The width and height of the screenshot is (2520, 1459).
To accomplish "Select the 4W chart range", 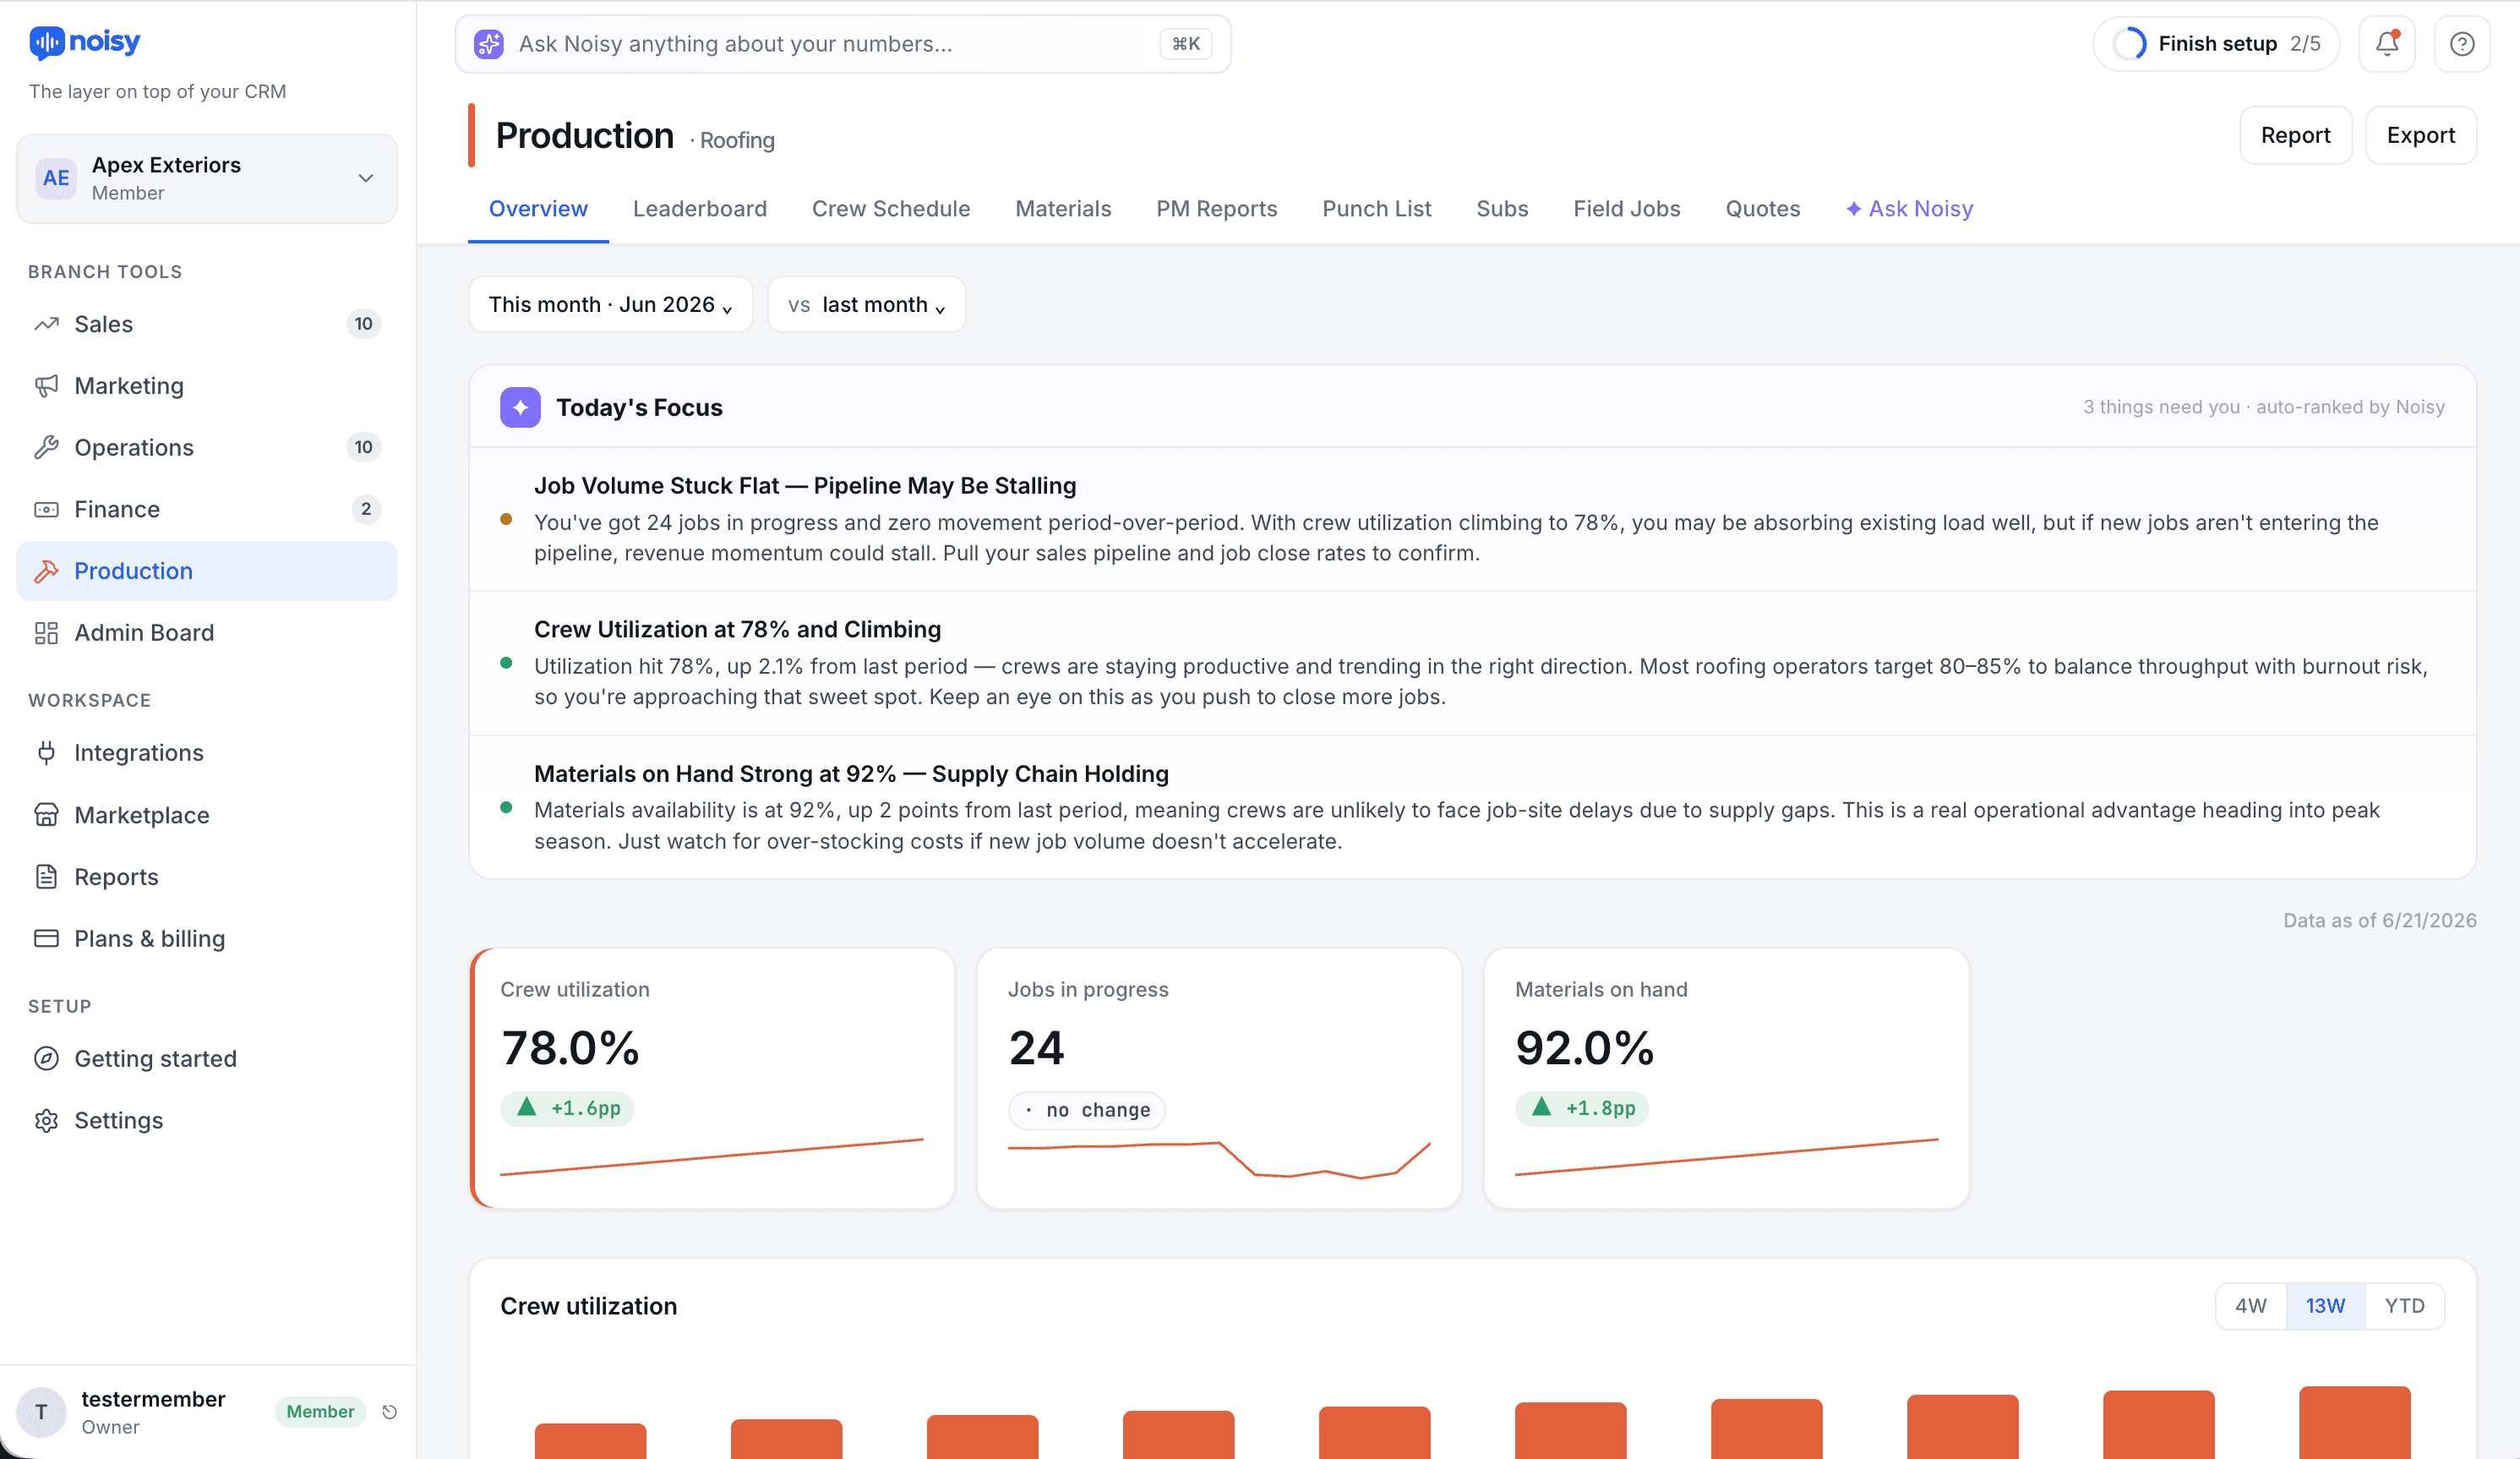I will click(2251, 1306).
